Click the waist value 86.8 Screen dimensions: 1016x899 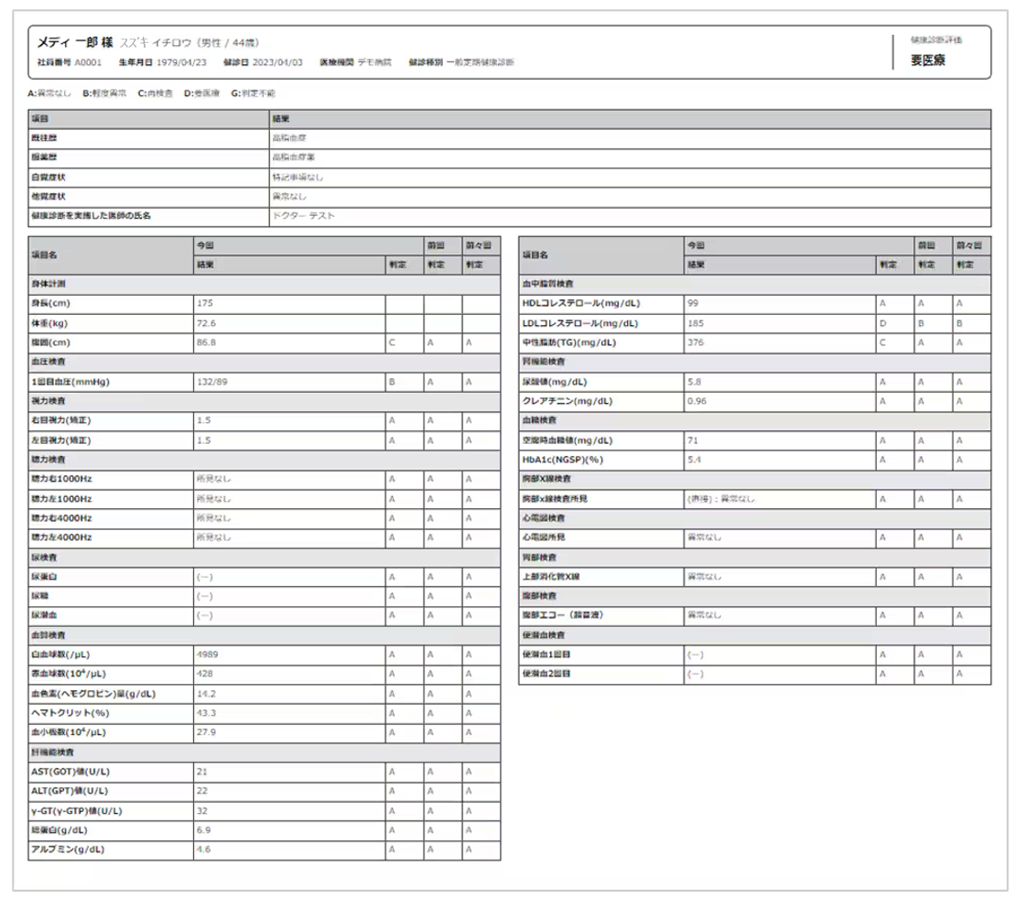point(206,342)
